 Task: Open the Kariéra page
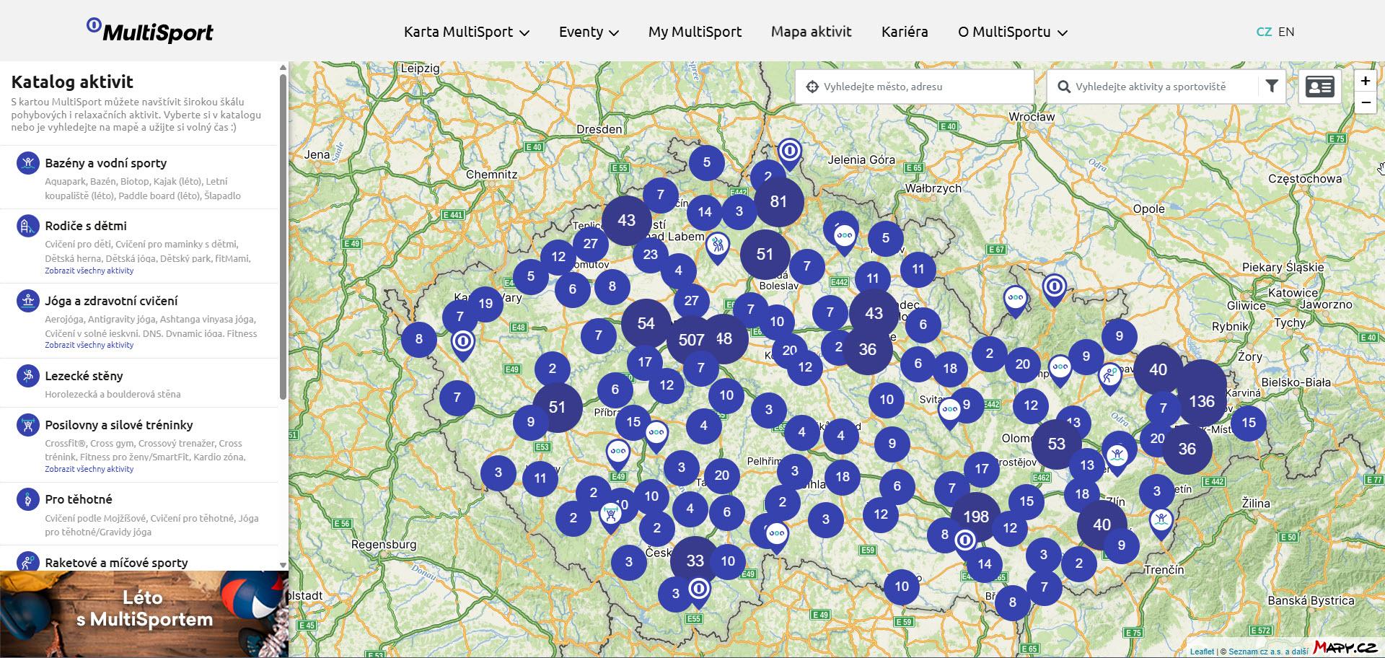pos(905,32)
